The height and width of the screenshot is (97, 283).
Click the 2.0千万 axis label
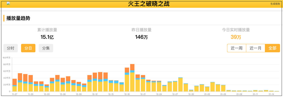(x=7, y=85)
